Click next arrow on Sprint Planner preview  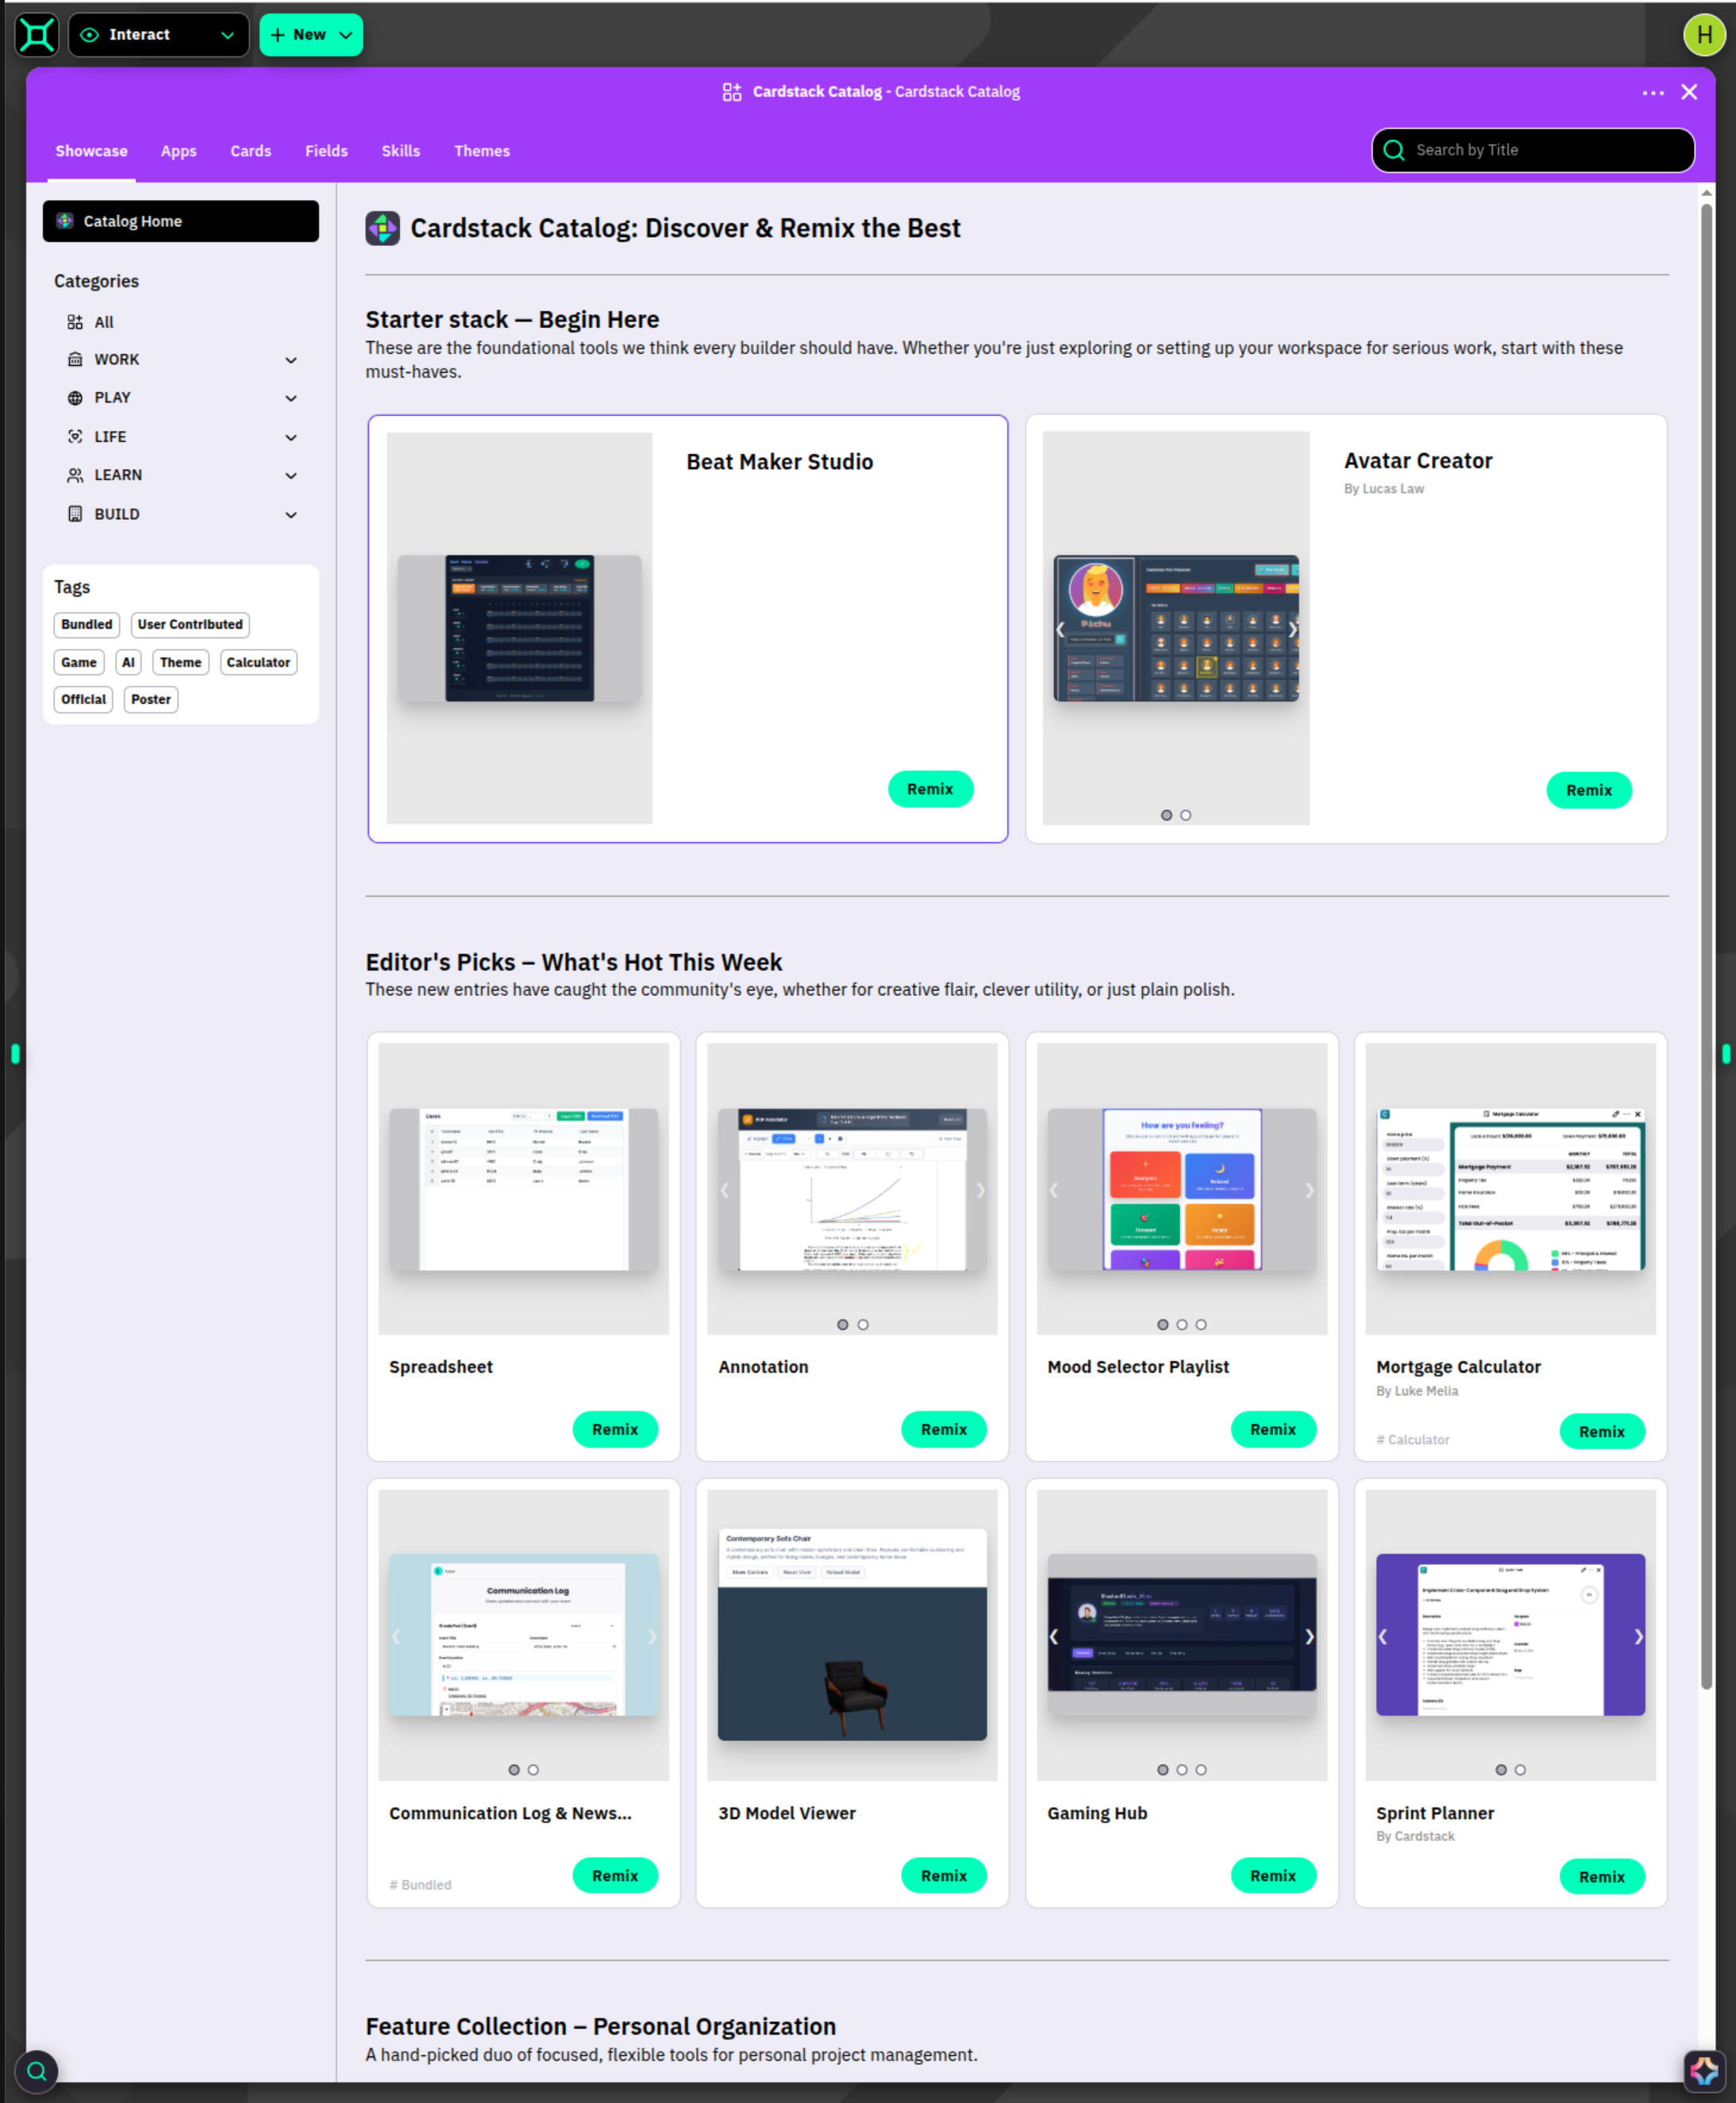pyautogui.click(x=1638, y=1636)
